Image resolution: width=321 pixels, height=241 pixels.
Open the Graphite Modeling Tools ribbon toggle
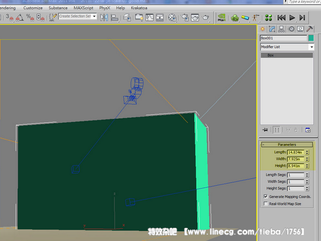(139, 18)
